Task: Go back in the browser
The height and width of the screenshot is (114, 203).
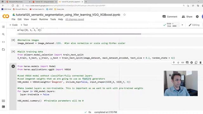Action: click(3, 6)
